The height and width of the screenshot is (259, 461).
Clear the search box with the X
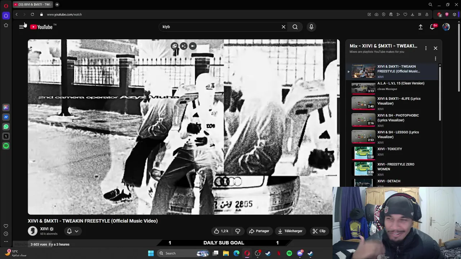coord(283,27)
